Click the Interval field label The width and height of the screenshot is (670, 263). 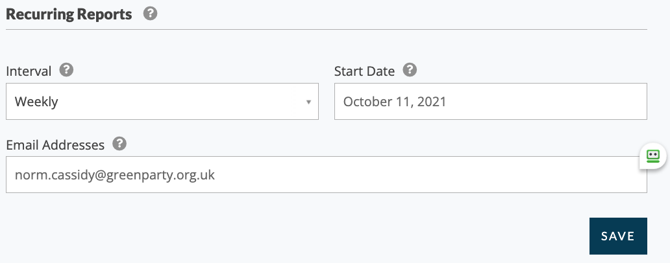(x=29, y=71)
